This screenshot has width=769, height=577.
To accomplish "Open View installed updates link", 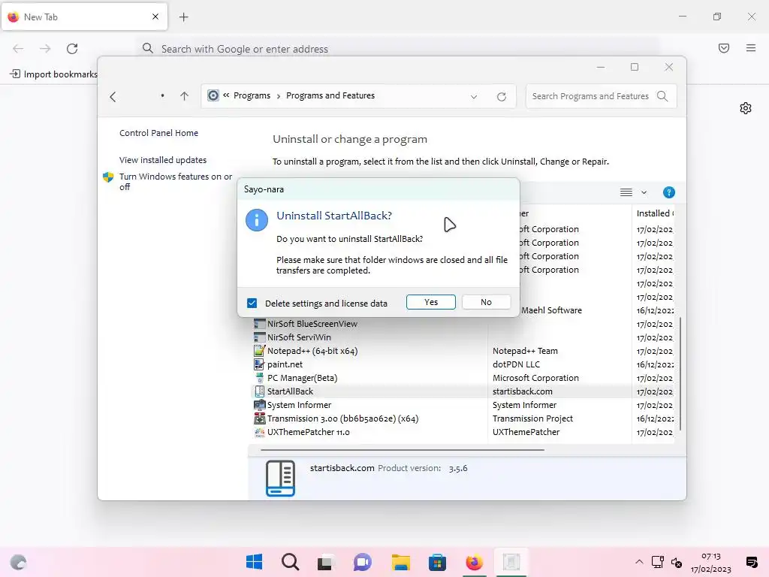I will 163,160.
